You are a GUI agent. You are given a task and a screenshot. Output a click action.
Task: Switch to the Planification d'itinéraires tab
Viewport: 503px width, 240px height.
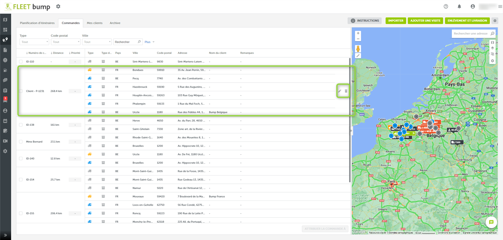tap(37, 23)
